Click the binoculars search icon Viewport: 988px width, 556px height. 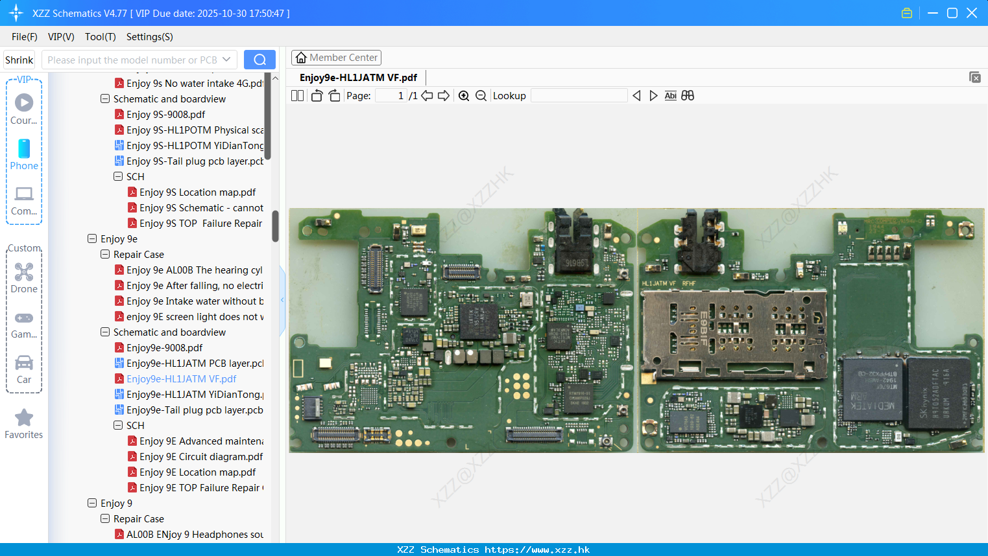(x=688, y=95)
